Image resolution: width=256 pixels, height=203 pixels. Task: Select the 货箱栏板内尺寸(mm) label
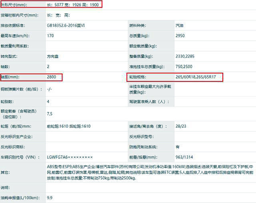coord(20,15)
